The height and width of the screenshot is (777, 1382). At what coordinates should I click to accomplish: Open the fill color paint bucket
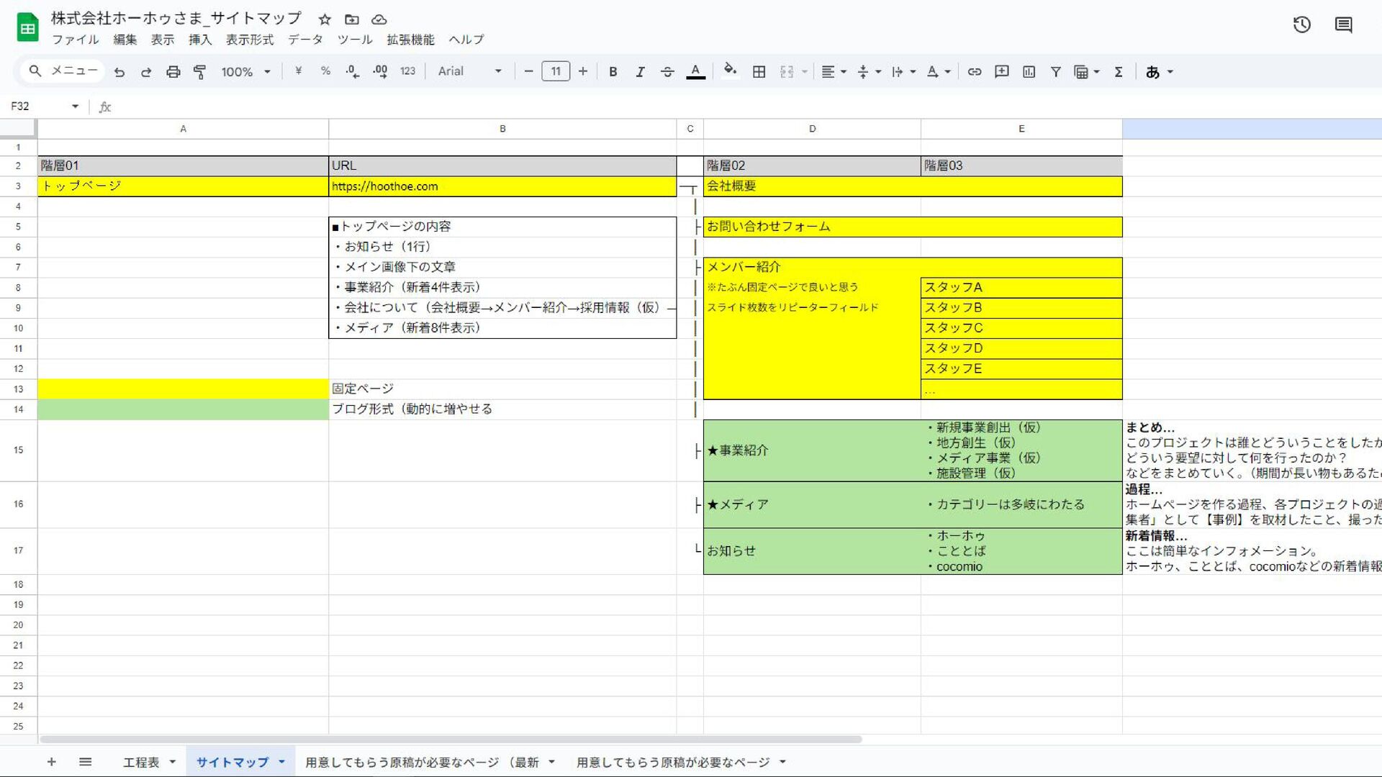729,70
